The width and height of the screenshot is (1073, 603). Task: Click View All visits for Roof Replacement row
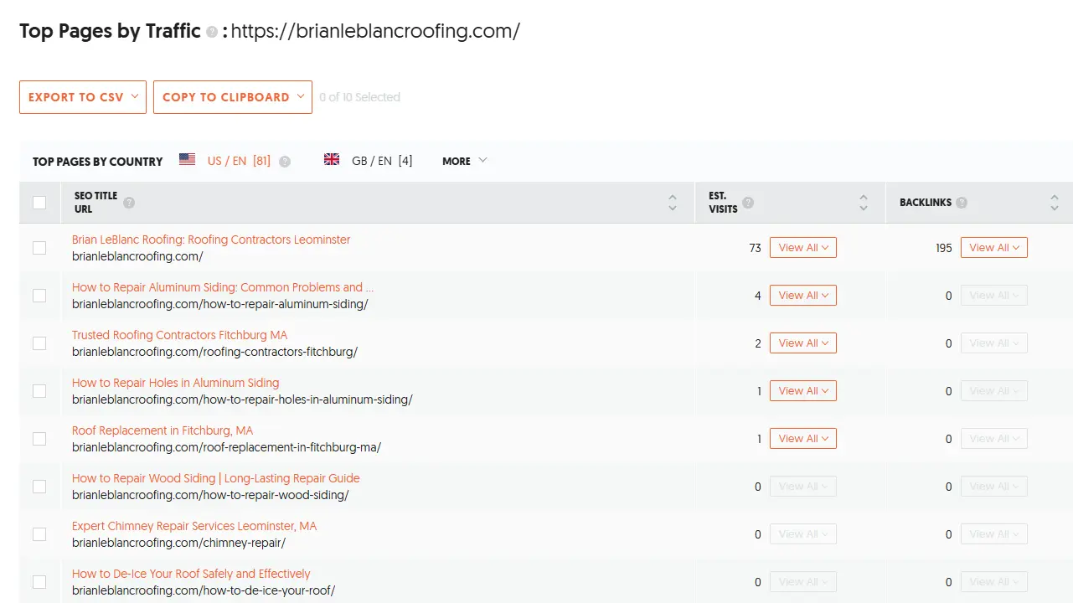(802, 439)
